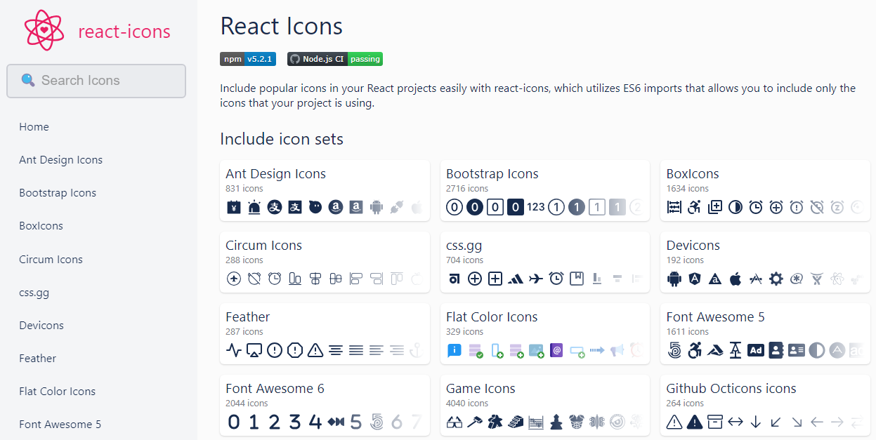Click the '4040 icons' count text
The height and width of the screenshot is (440, 876).
(x=467, y=404)
